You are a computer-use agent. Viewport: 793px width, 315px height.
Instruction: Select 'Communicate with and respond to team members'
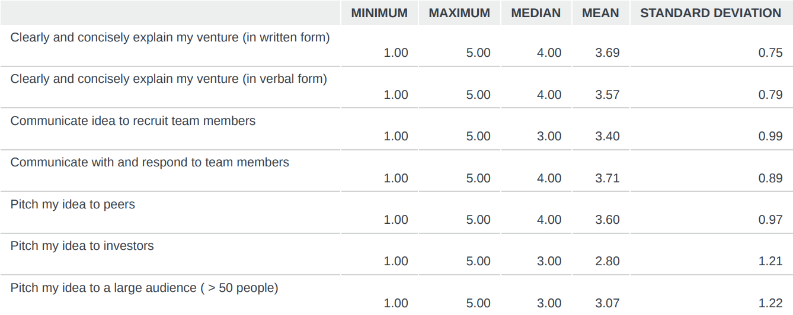(150, 162)
